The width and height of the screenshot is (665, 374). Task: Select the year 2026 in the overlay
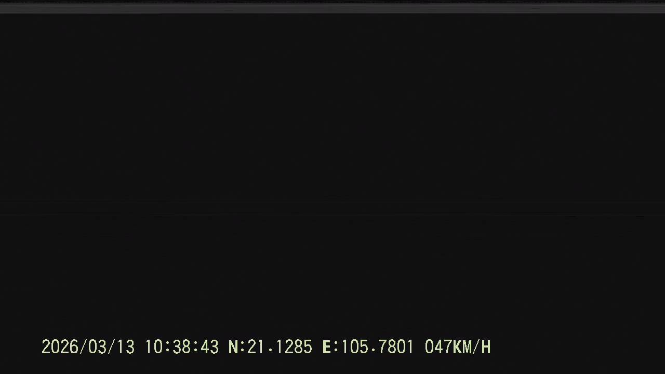pyautogui.click(x=60, y=347)
